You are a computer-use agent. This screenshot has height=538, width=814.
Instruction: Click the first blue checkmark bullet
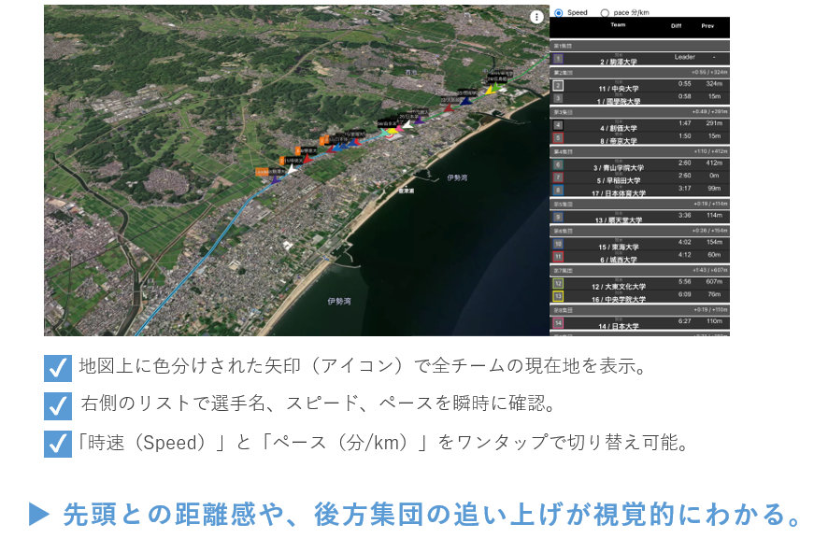click(x=58, y=367)
